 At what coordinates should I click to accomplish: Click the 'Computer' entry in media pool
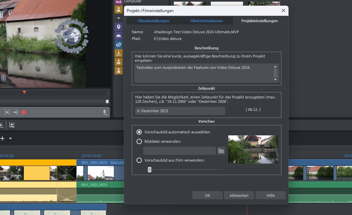[x=133, y=1]
